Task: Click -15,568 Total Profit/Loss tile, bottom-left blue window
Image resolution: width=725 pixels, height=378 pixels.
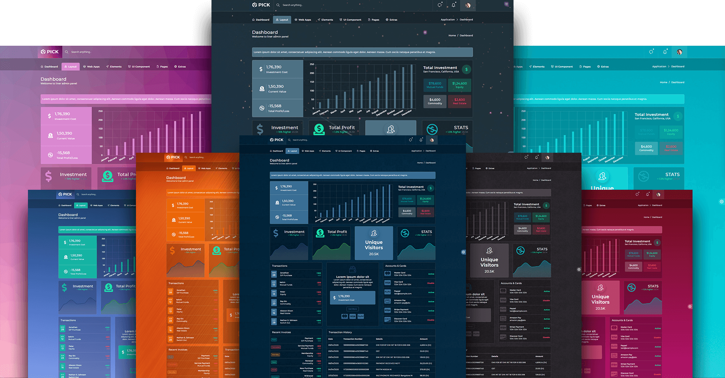Action: click(77, 271)
